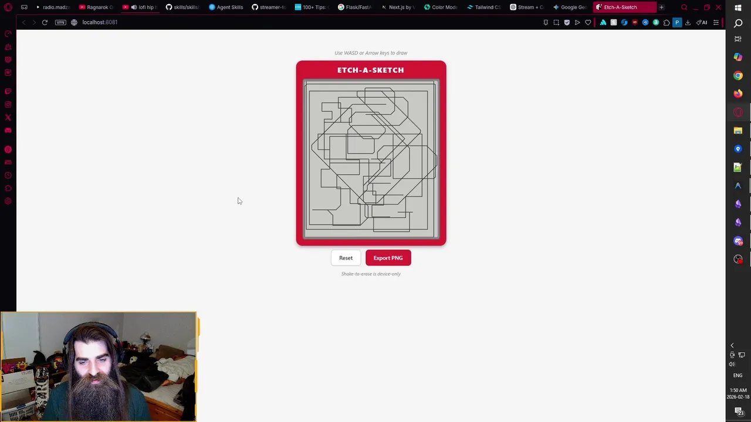Screen dimensions: 751x422
Task: Click the blue P extension icon
Action: coord(677,22)
